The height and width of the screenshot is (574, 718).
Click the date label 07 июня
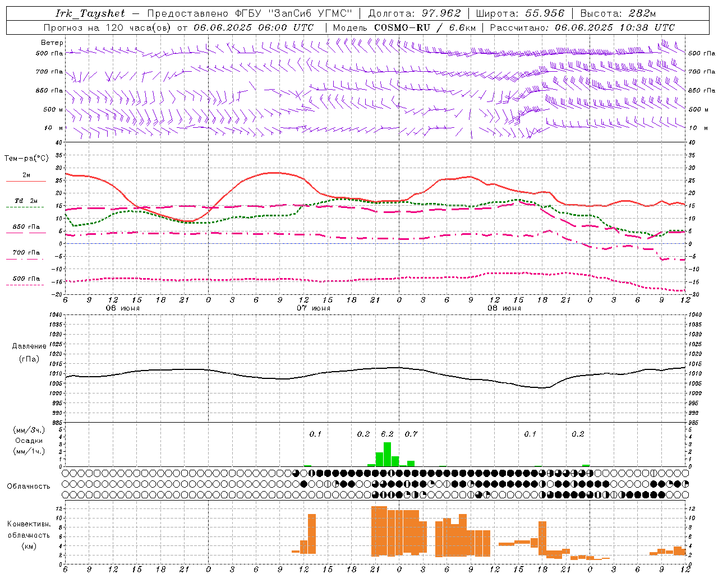tap(314, 308)
